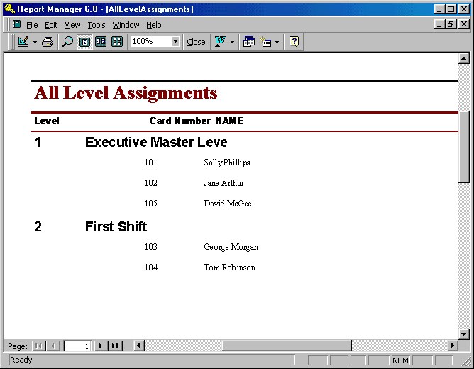Toggle One Page view
This screenshot has width=474, height=369.
tap(84, 42)
